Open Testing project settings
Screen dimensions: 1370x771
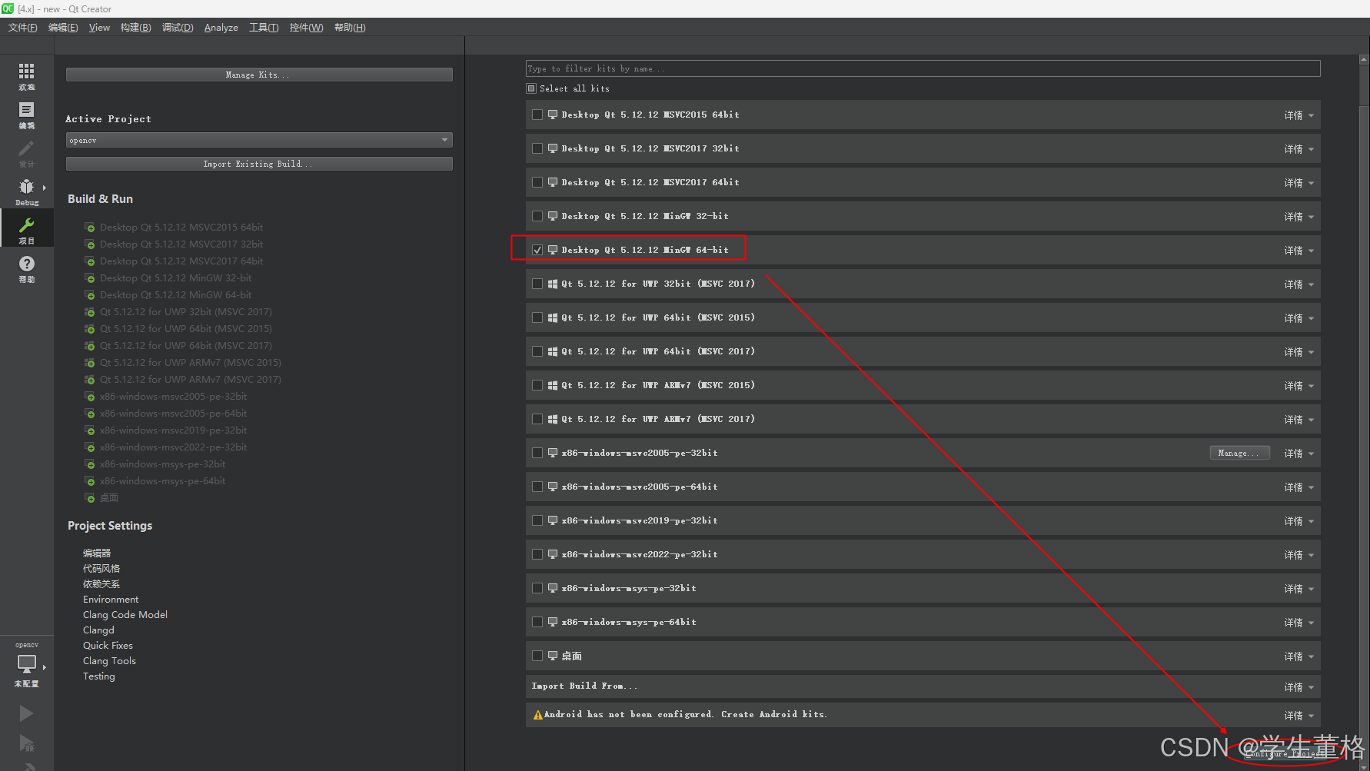(x=99, y=676)
